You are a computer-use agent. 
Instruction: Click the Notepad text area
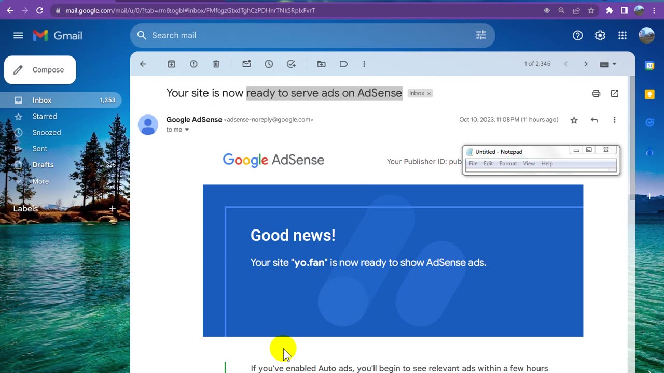coord(541,170)
